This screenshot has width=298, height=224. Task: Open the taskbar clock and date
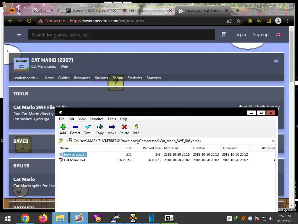pos(285,218)
